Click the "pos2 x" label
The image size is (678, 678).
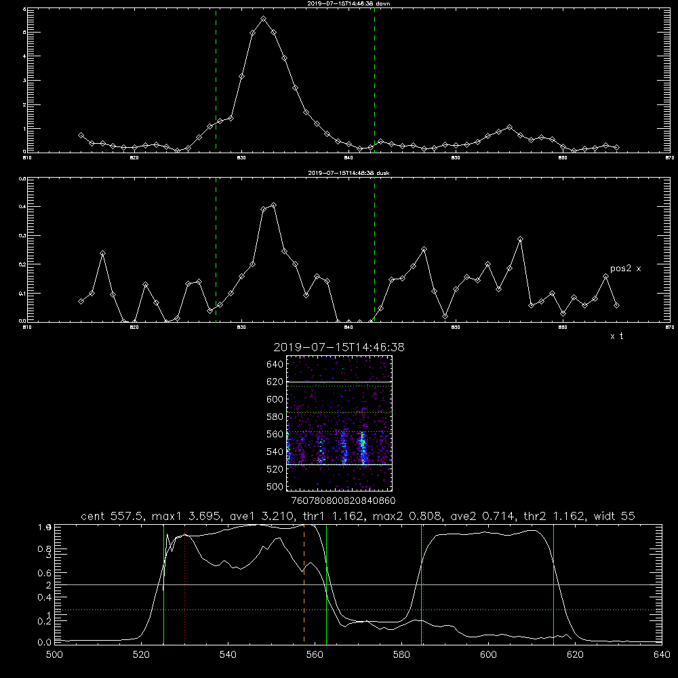tap(625, 268)
